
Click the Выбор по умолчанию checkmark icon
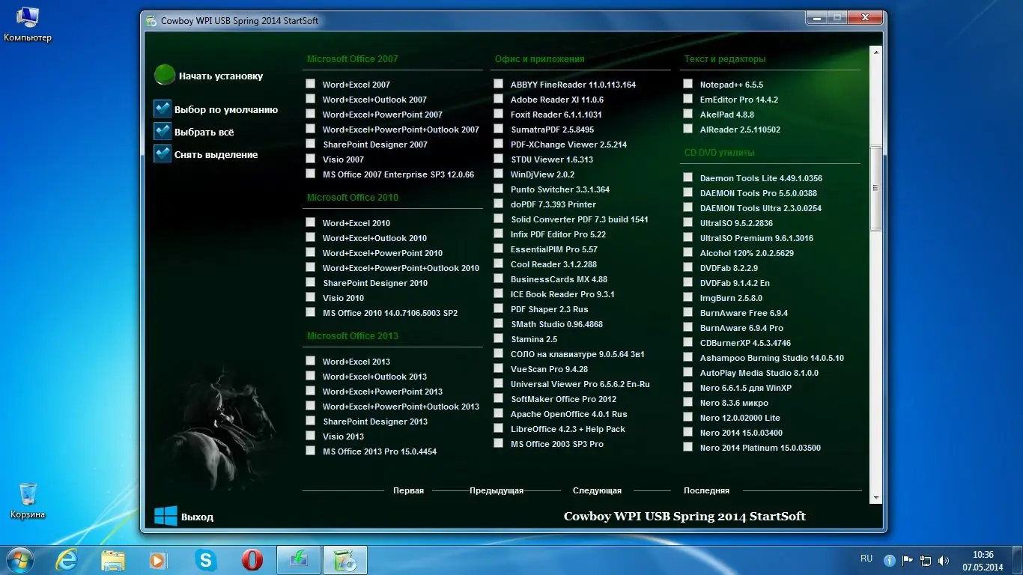(163, 109)
